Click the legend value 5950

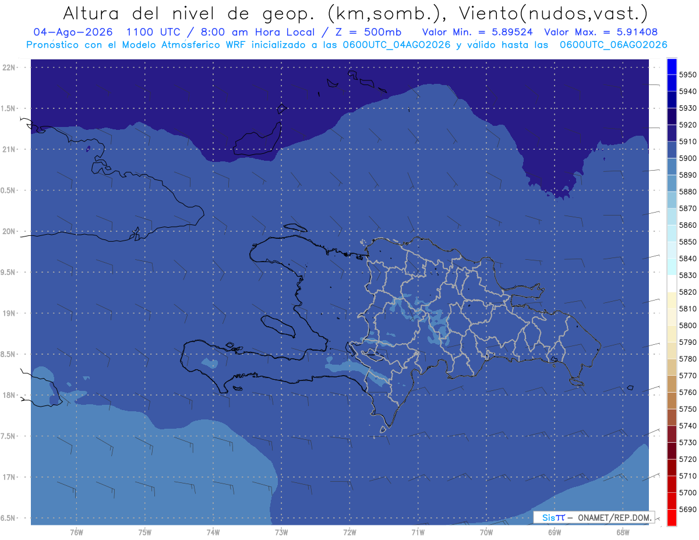pos(688,75)
